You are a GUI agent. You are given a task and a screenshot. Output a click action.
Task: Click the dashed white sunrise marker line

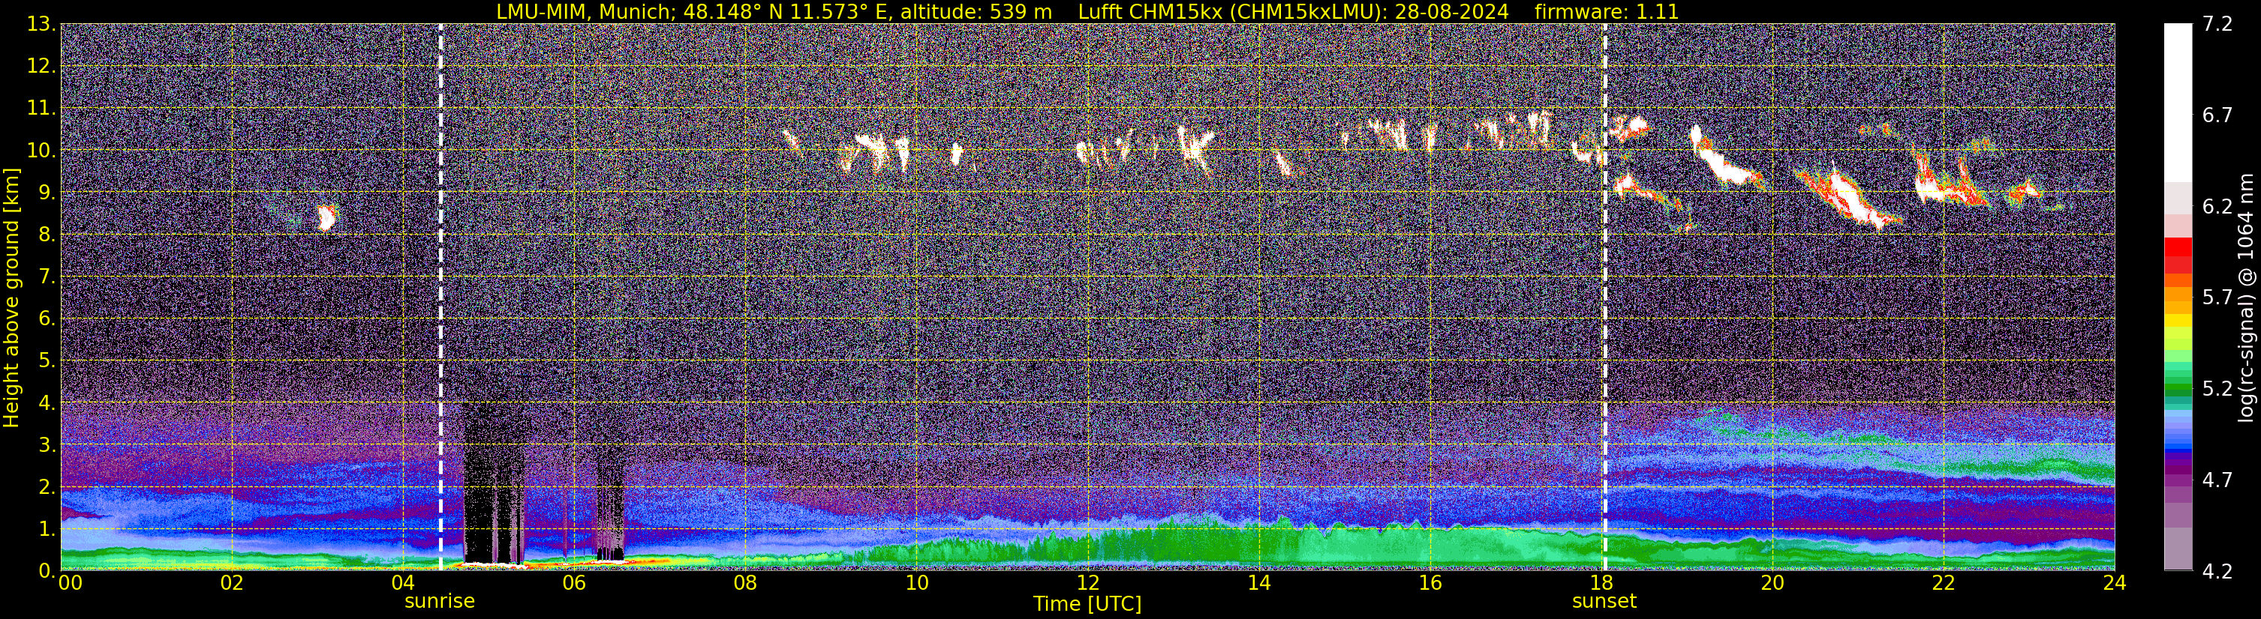tap(440, 298)
